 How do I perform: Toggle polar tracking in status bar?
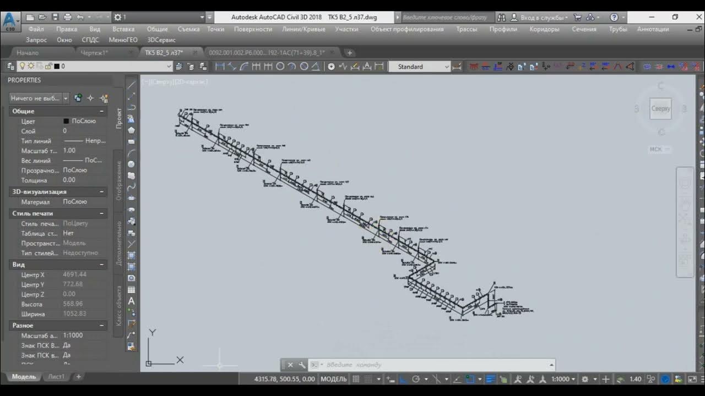coord(416,379)
